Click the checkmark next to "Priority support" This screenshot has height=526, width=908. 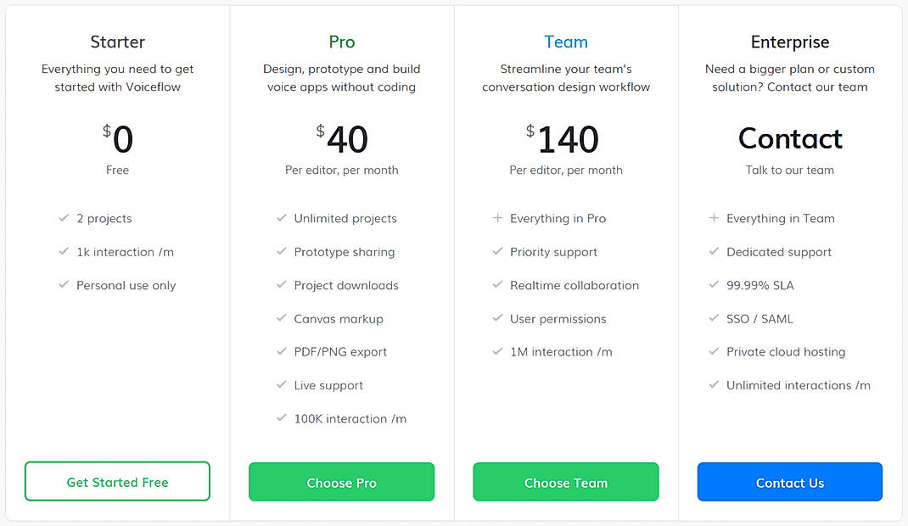(496, 252)
